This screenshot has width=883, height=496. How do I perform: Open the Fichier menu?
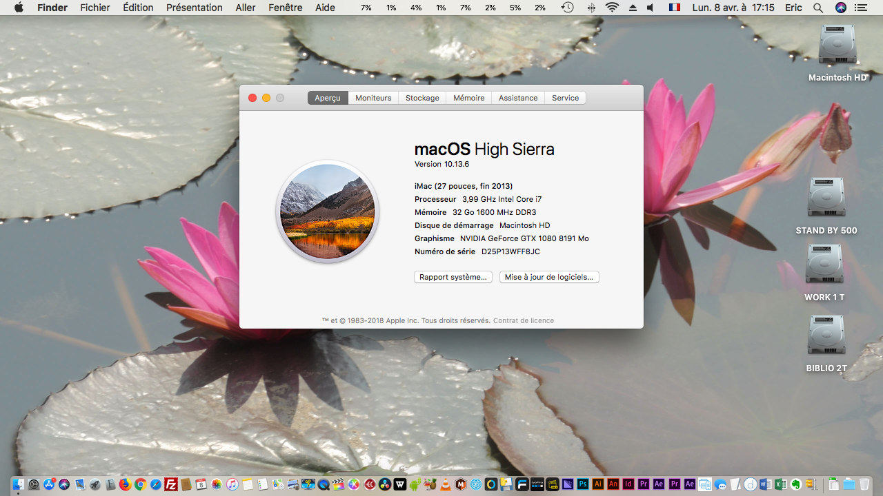coord(95,8)
